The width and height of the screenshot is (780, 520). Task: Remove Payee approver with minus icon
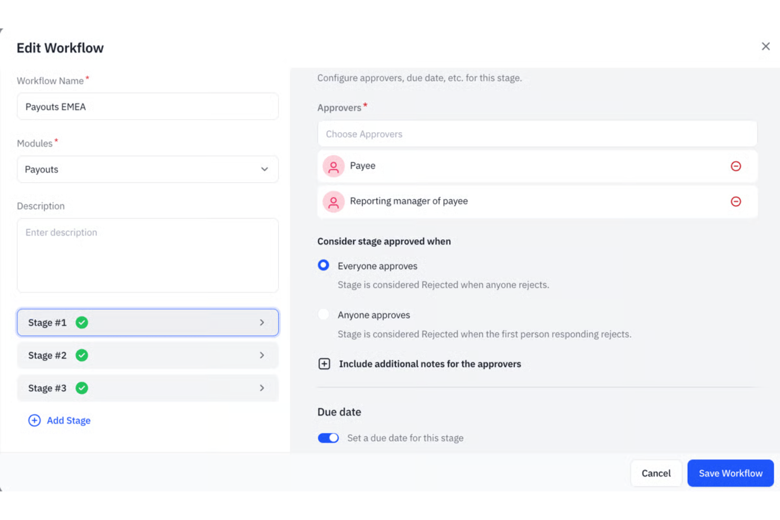(736, 166)
